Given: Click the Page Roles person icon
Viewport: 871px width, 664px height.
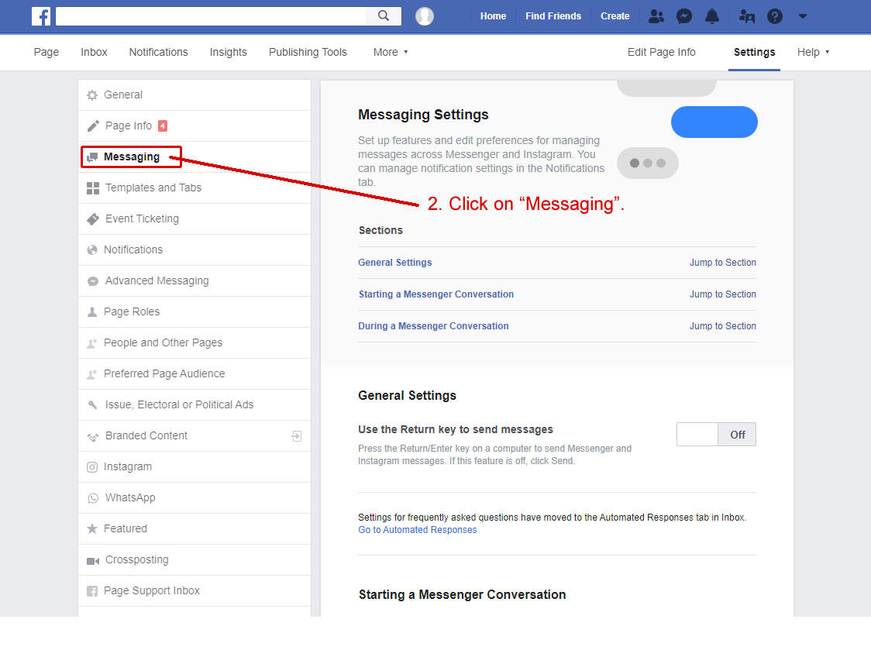Looking at the screenshot, I should coord(92,312).
